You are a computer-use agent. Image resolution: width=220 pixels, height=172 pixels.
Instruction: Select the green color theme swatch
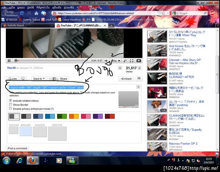tap(62, 117)
